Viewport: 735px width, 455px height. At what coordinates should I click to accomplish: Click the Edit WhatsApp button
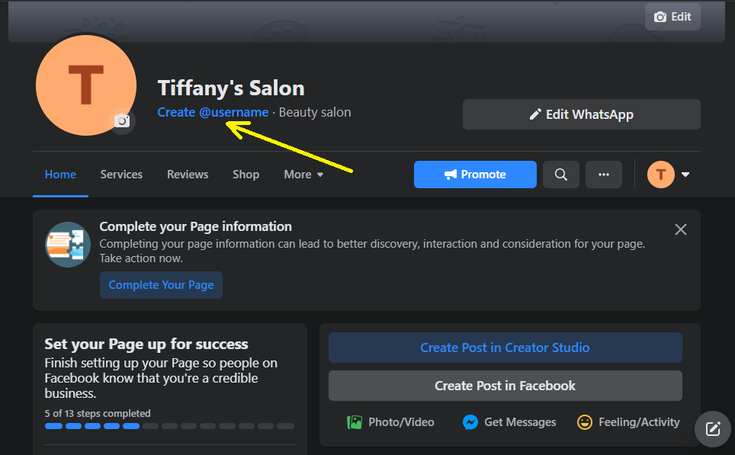point(581,114)
